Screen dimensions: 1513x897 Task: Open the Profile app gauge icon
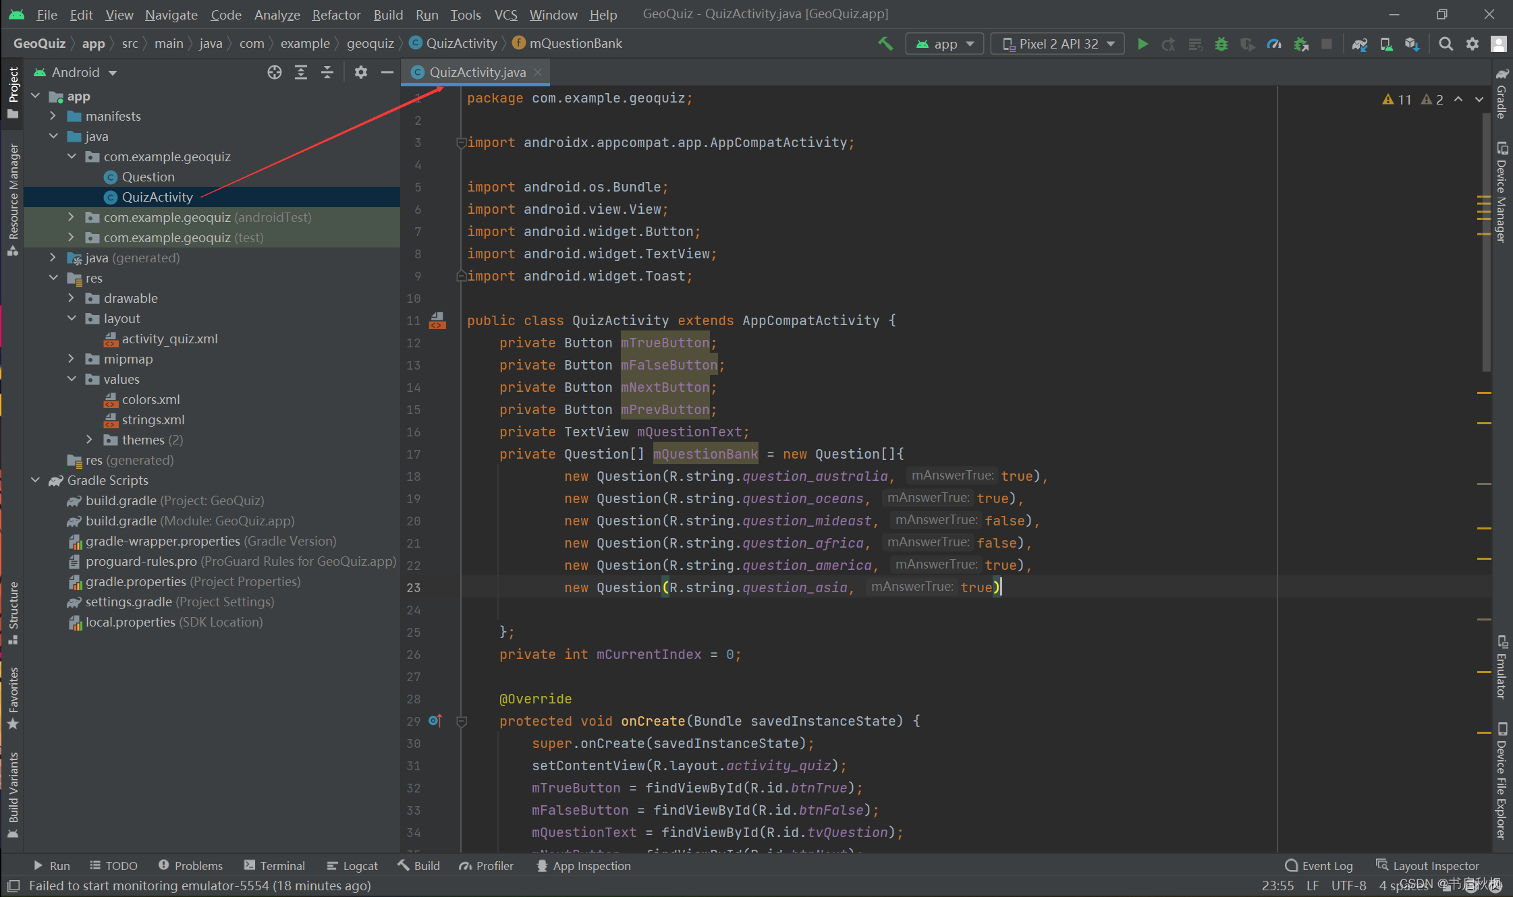coord(1274,44)
